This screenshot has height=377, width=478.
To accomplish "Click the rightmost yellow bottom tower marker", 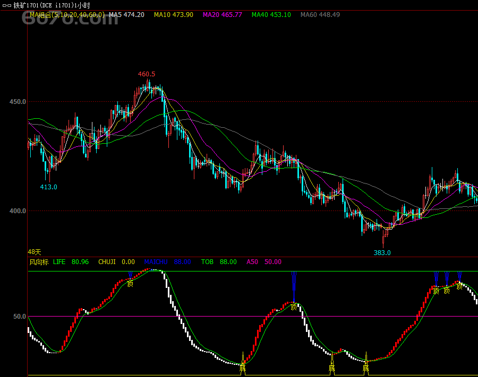I will coord(366,363).
